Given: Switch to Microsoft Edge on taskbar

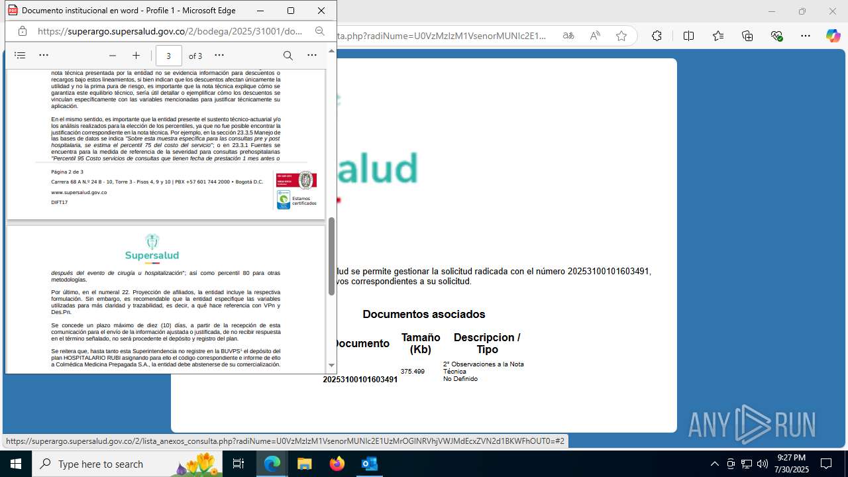Looking at the screenshot, I should coord(272,464).
